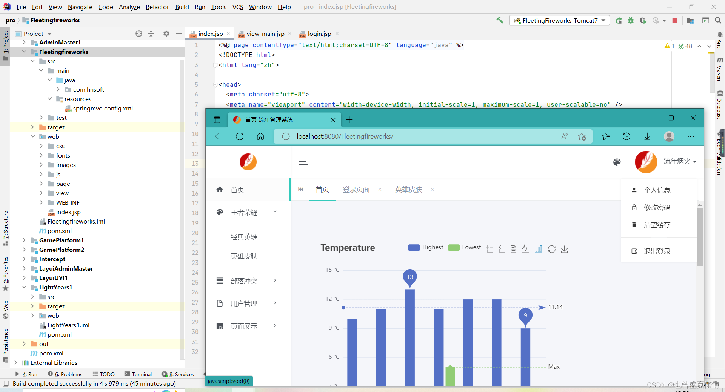Open browser history
The image size is (725, 392).
(x=626, y=136)
